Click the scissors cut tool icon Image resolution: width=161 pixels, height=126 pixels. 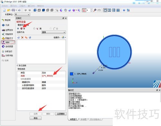pyautogui.click(x=57, y=10)
